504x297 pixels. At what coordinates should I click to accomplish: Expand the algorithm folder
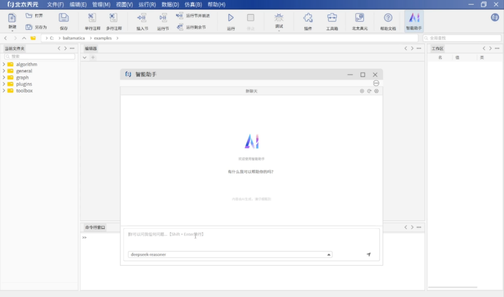[4, 64]
